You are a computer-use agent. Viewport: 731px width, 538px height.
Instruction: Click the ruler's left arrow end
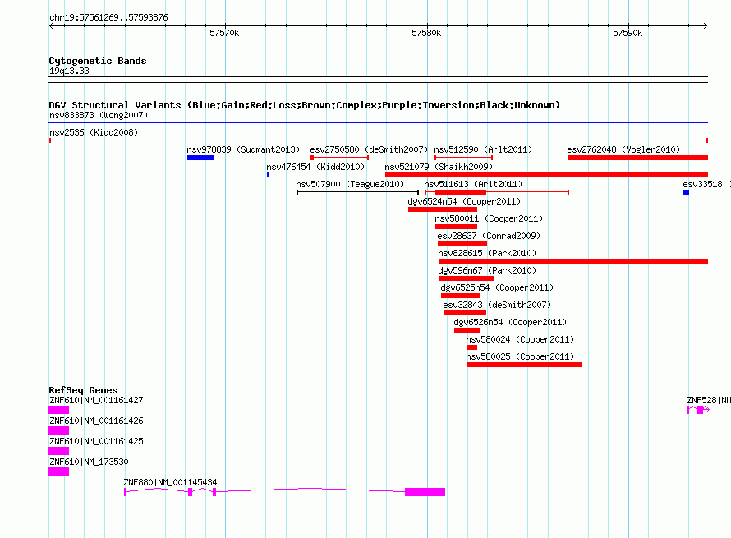tap(51, 25)
